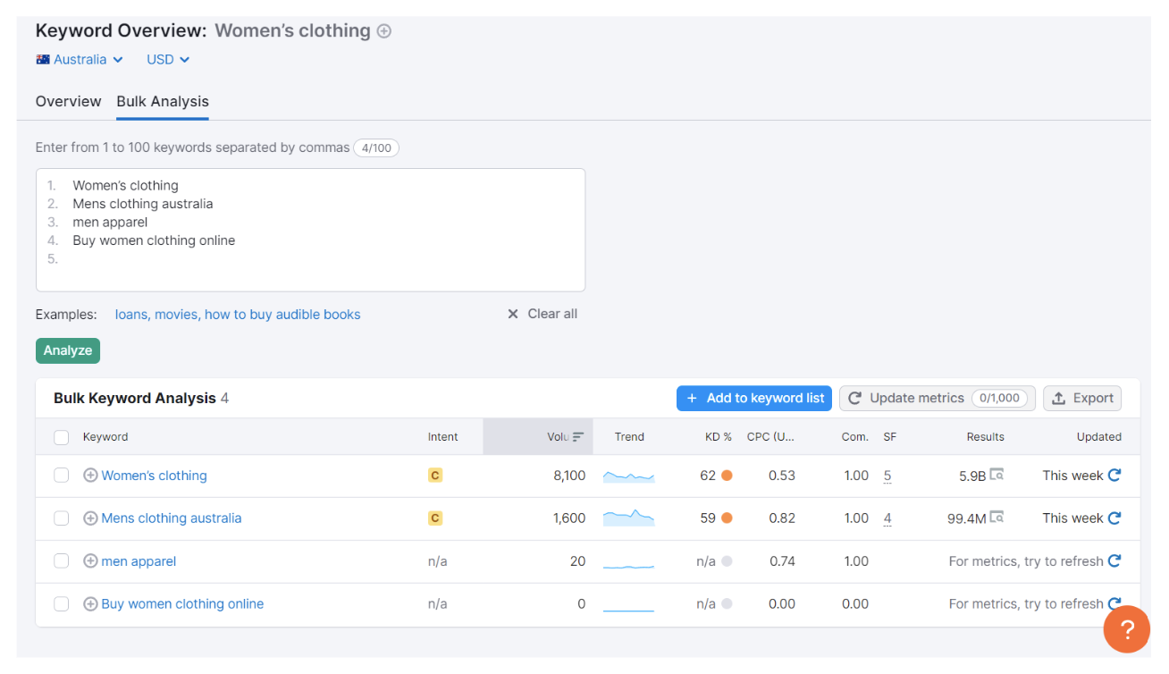The height and width of the screenshot is (674, 1169).
Task: Click the Commercial intent badge for Mens clothing australia
Action: (435, 518)
